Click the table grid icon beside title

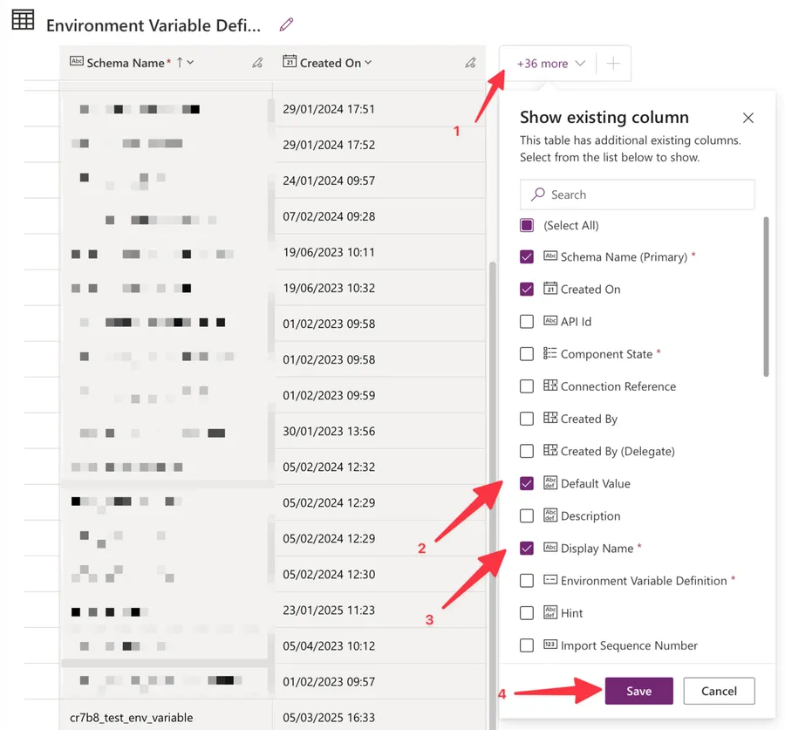click(x=24, y=21)
